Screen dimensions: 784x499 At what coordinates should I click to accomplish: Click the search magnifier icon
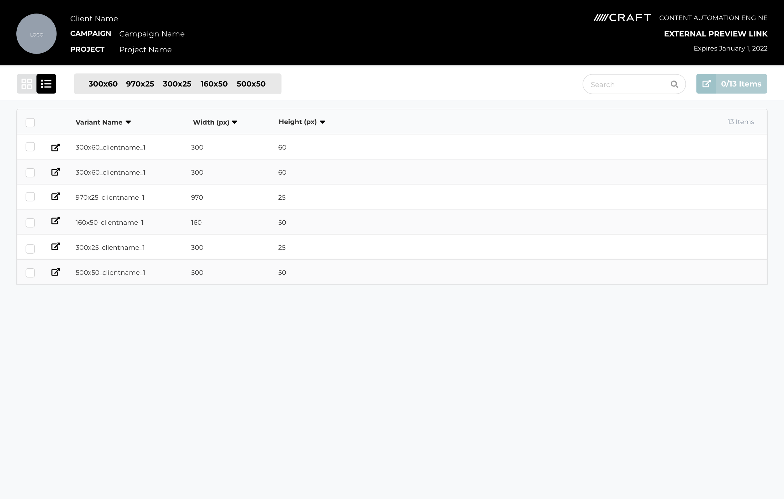(674, 84)
